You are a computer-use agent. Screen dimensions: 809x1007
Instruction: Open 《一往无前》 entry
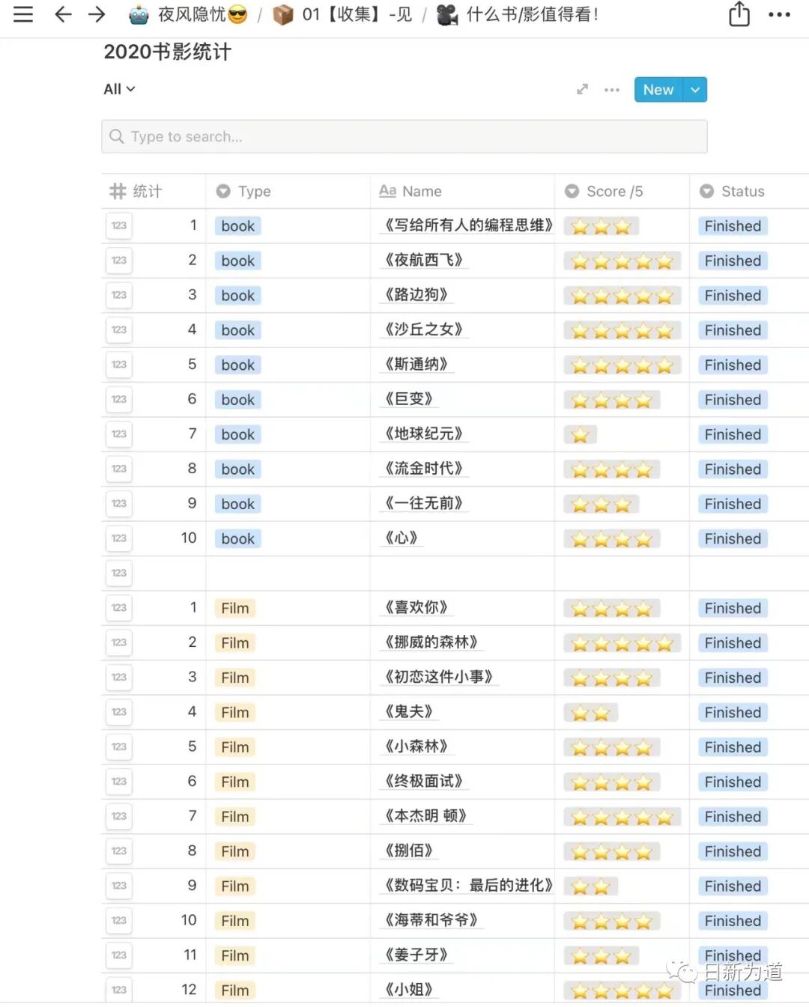(x=424, y=503)
